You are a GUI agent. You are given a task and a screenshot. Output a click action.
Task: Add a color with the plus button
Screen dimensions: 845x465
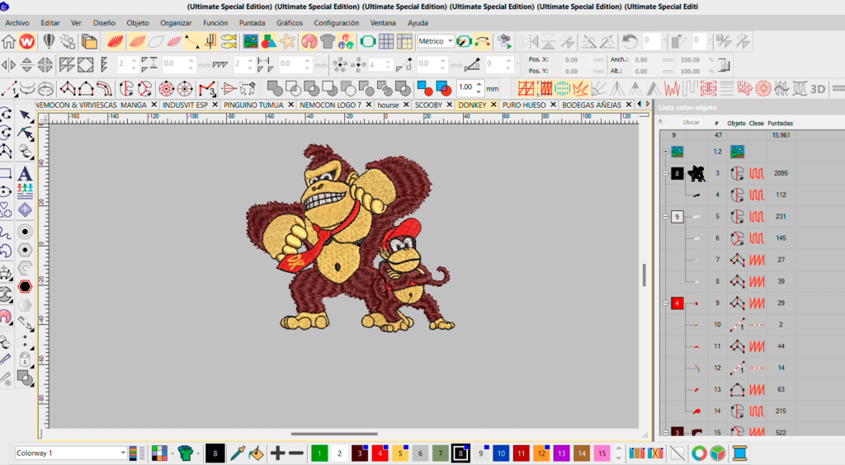pyautogui.click(x=278, y=453)
